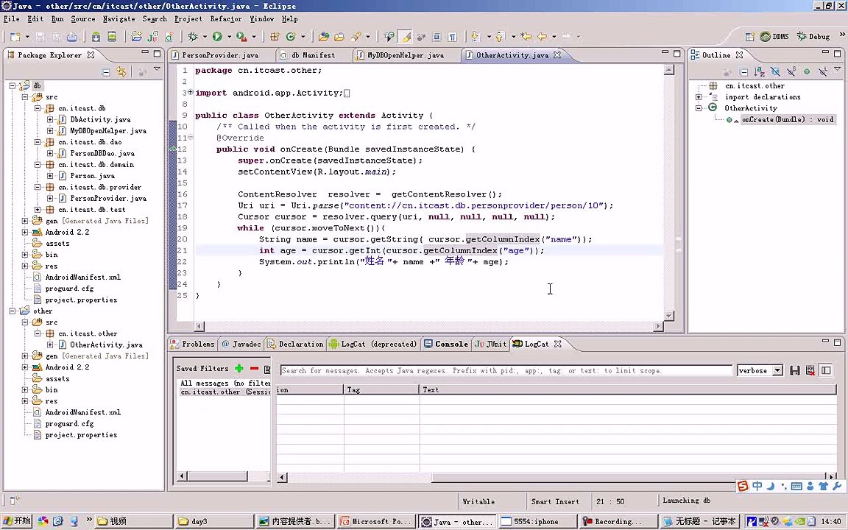Expand folded imports on line 3
The height and width of the screenshot is (530, 848).
(191, 93)
